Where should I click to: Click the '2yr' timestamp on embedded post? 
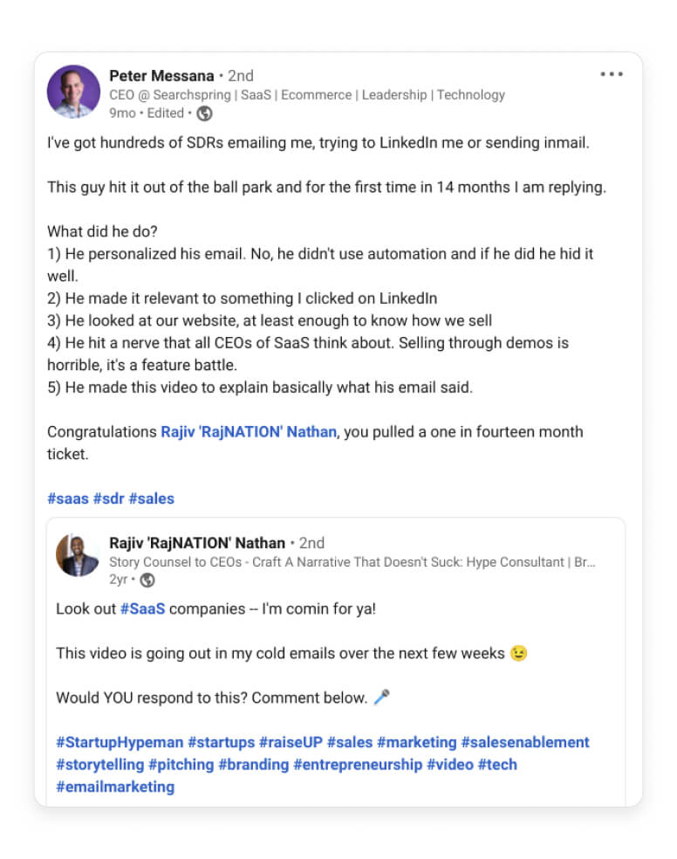(x=119, y=581)
